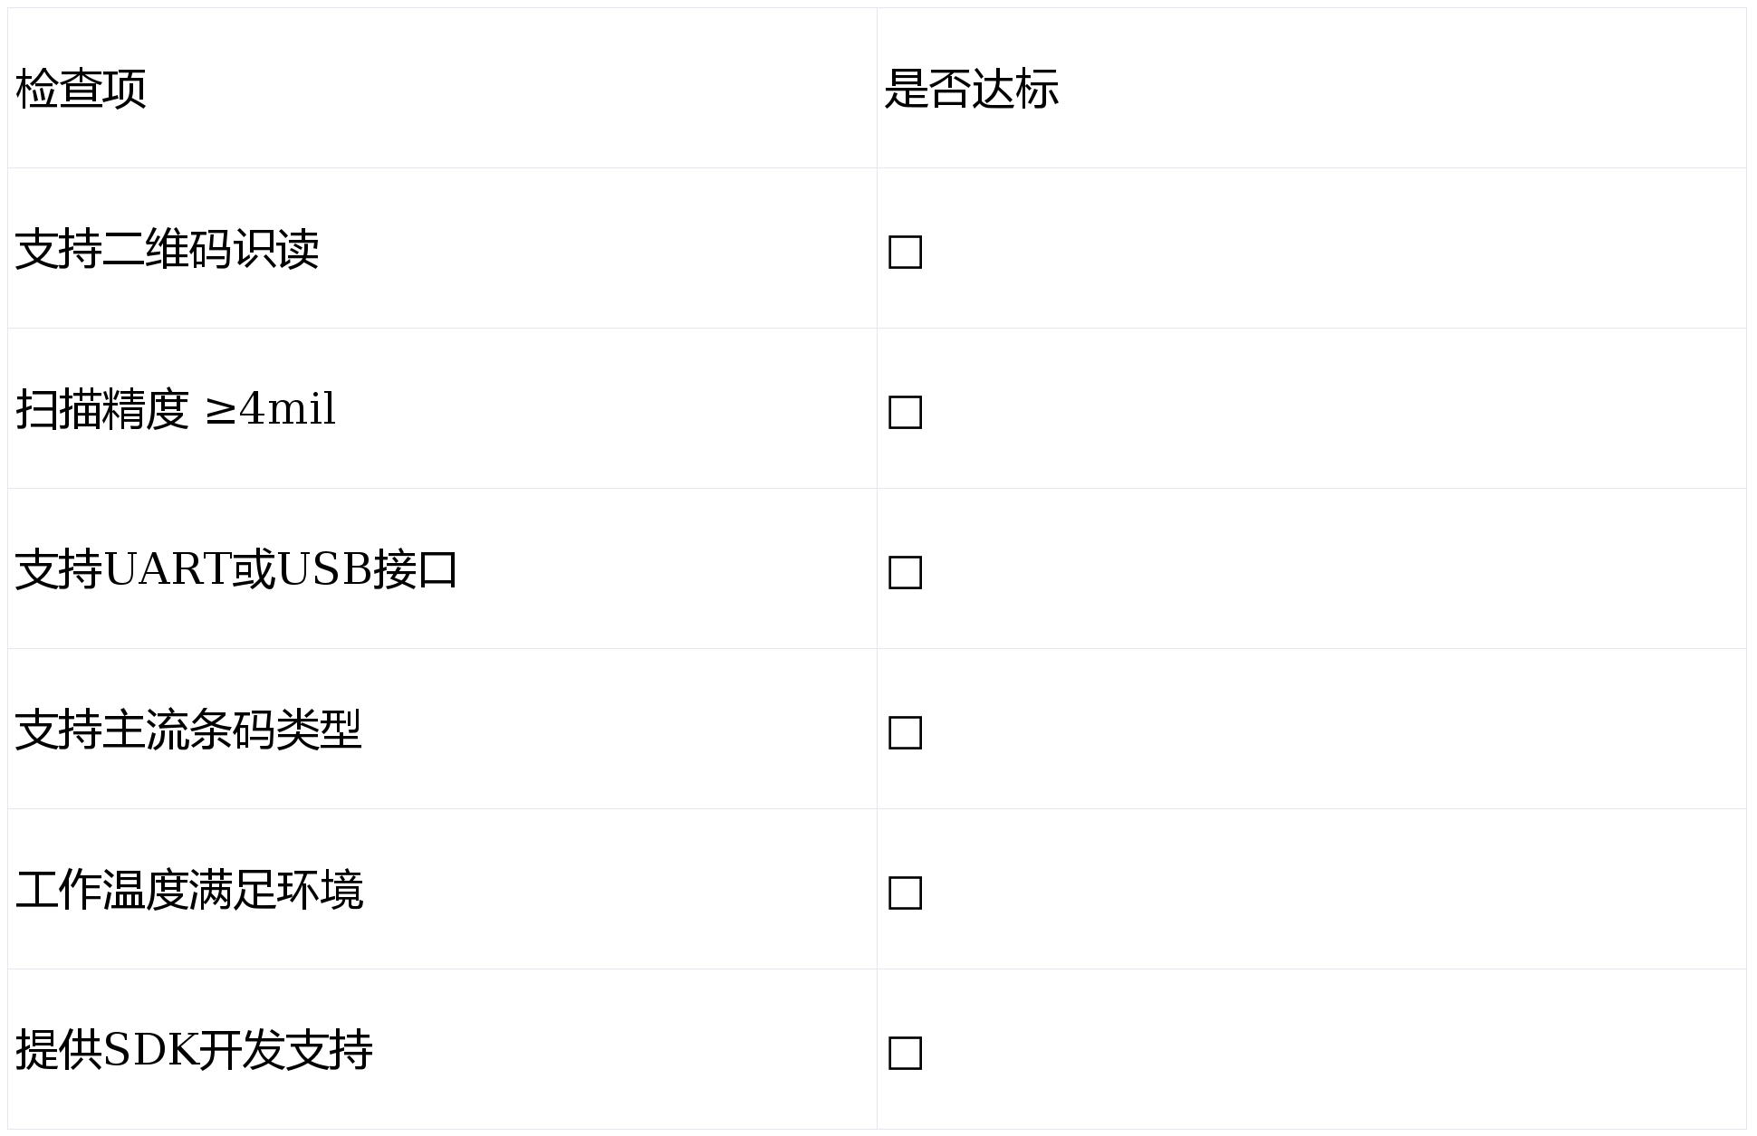Click the 支持UART或USB接口 cell text
Screen dimensions: 1757x1136
[236, 569]
